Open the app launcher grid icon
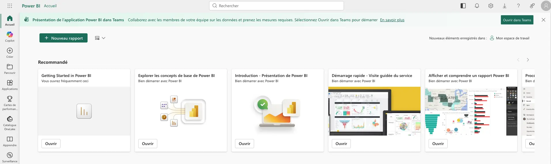The height and width of the screenshot is (164, 551). 10,6
